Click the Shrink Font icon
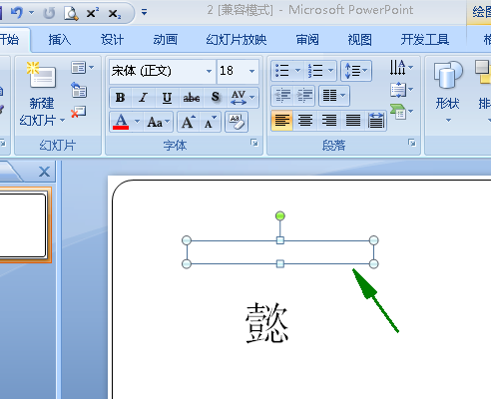 click(211, 122)
